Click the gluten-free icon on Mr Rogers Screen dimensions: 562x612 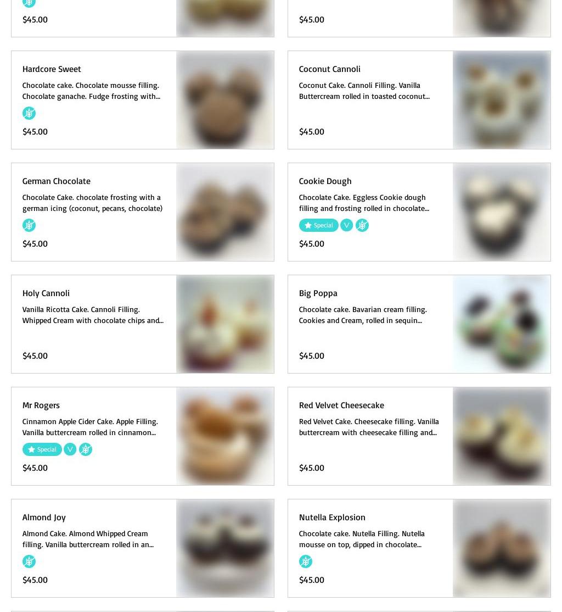point(86,449)
